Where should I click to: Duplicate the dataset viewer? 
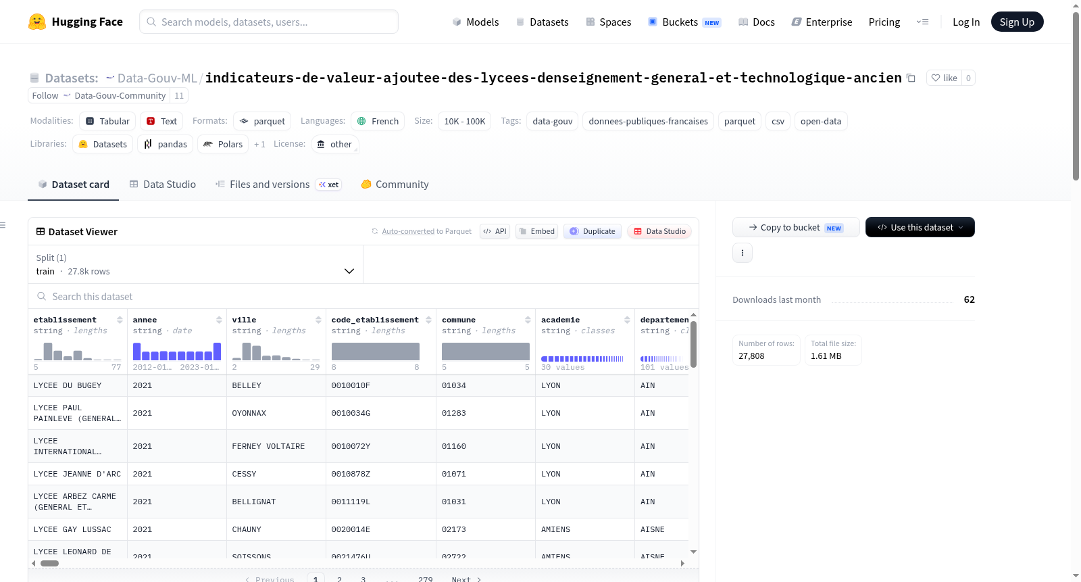point(593,231)
